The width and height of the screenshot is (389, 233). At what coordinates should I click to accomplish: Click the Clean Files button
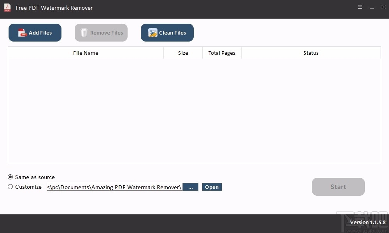click(x=167, y=33)
